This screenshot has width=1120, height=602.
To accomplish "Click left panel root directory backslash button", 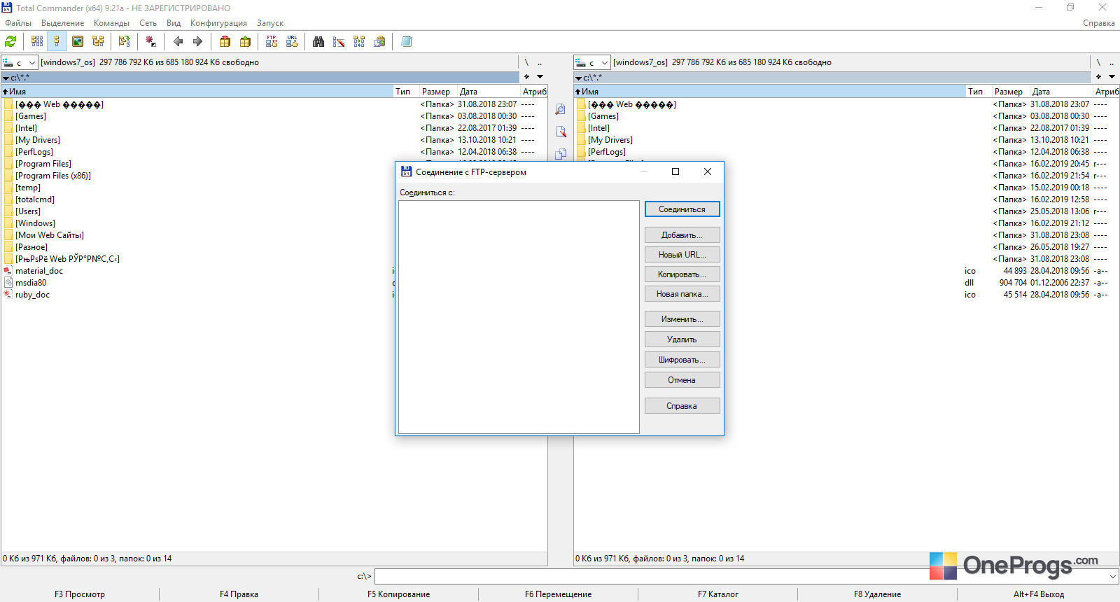I will (526, 62).
